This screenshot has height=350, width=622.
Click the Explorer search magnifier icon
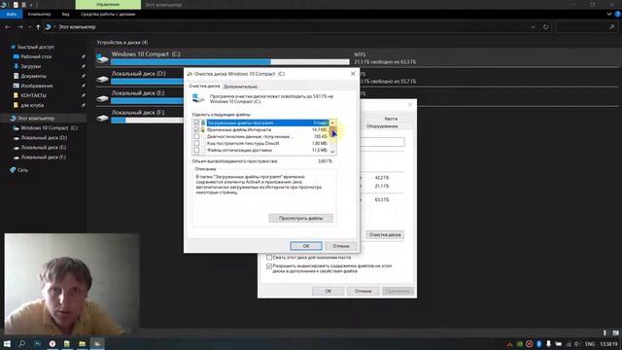click(x=612, y=27)
